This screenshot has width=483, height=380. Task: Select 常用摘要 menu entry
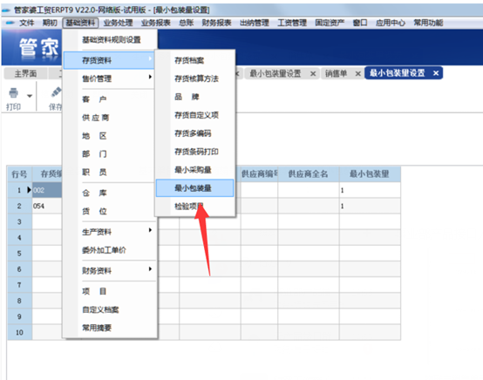(x=110, y=328)
